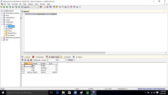The image size is (168, 95).
Task: Check the row checkbox for Satish
Action: point(23,70)
